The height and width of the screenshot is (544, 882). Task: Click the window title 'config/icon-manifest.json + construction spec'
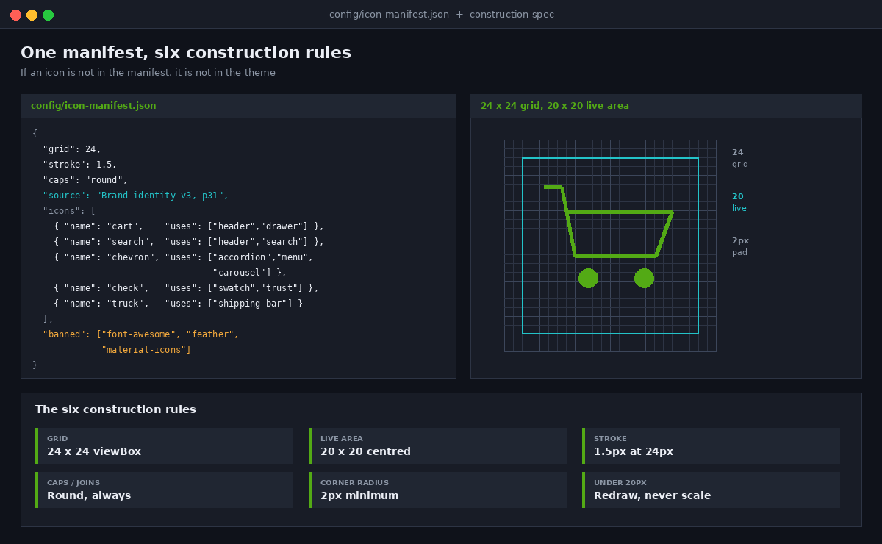(442, 15)
